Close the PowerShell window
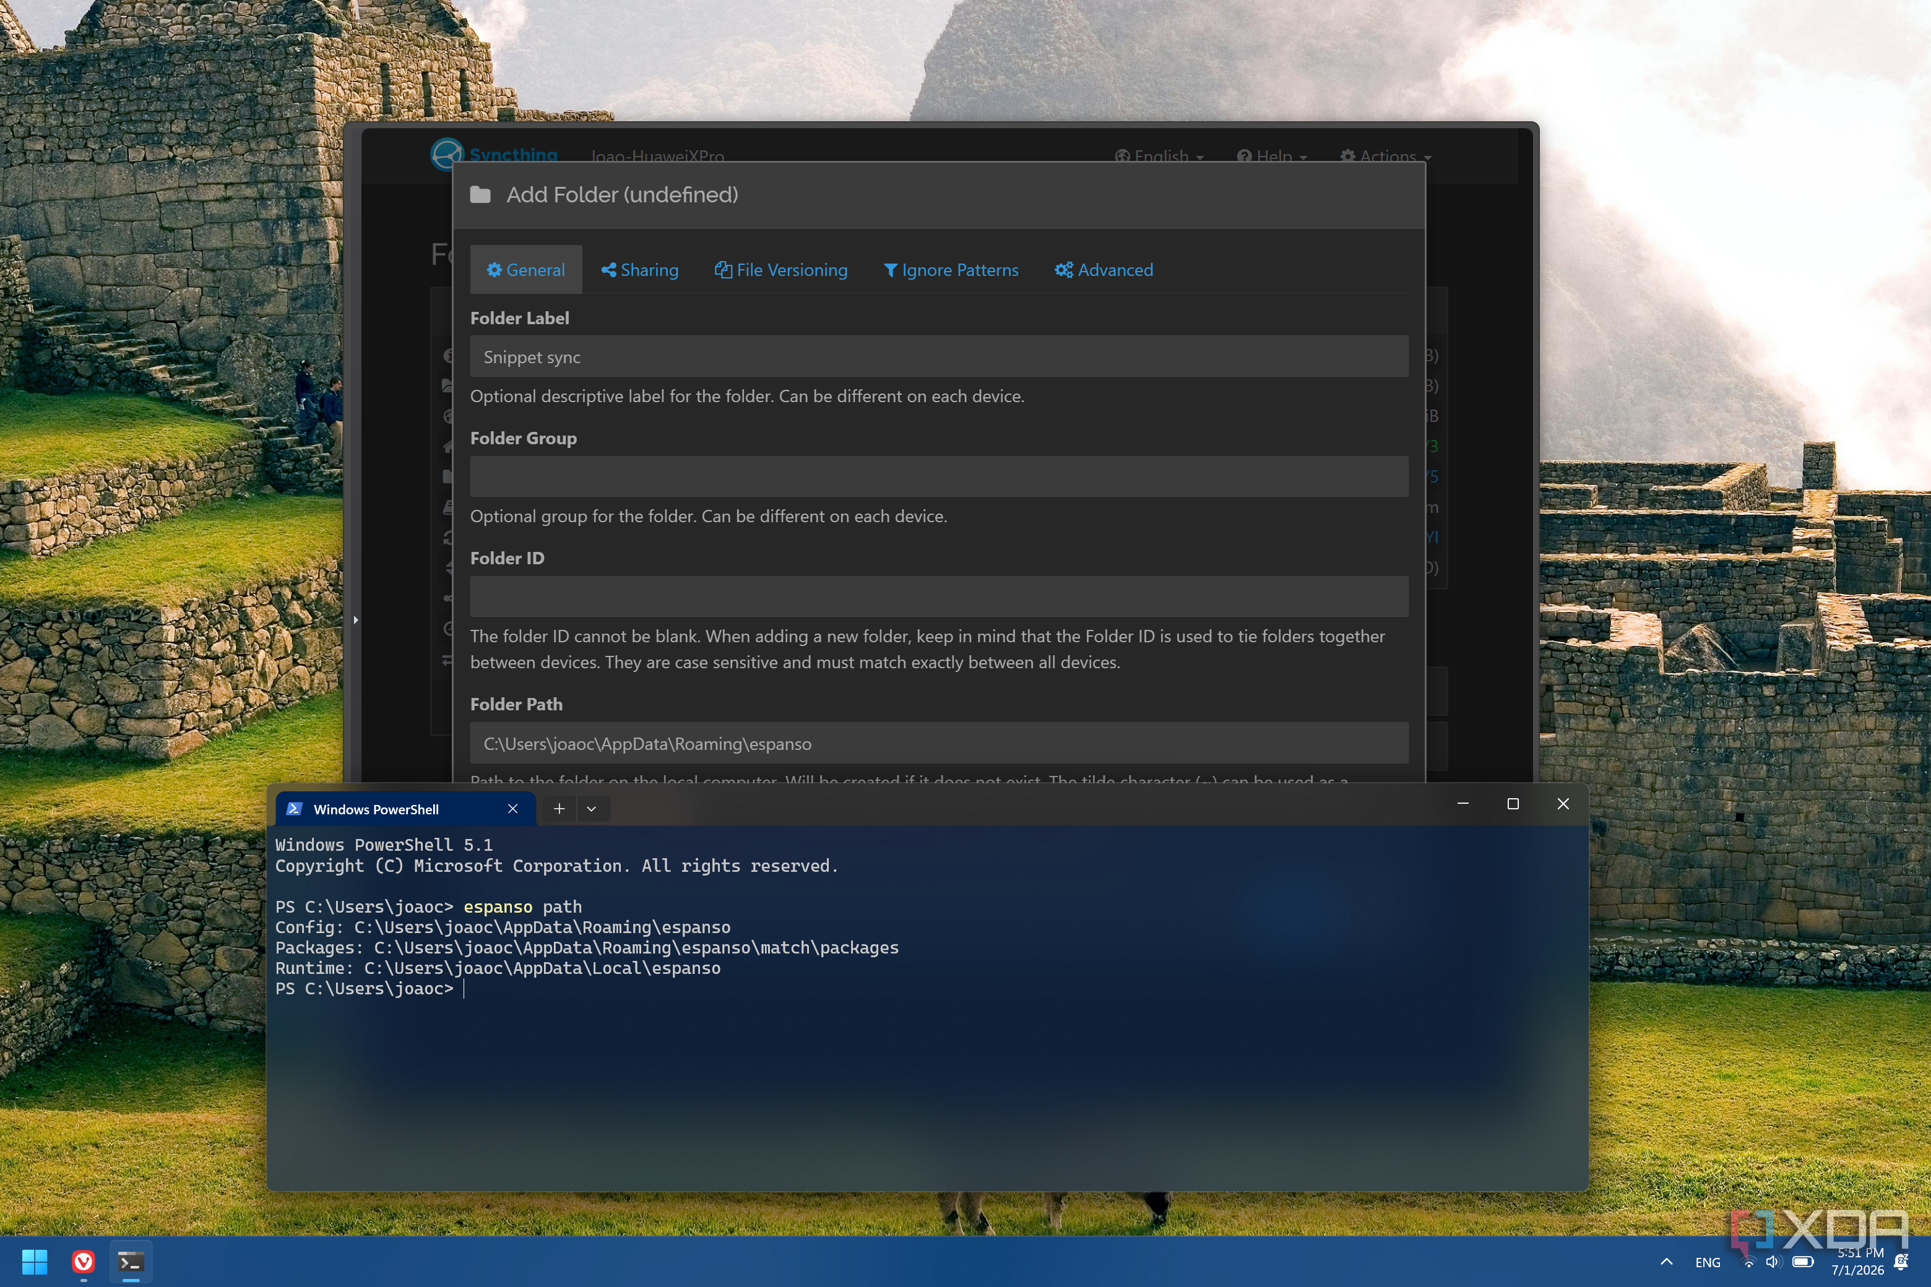This screenshot has height=1287, width=1931. coord(1562,804)
